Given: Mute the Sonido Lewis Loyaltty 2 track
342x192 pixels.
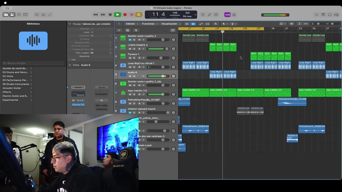Looking at the screenshot, I should pyautogui.click(x=130, y=40).
